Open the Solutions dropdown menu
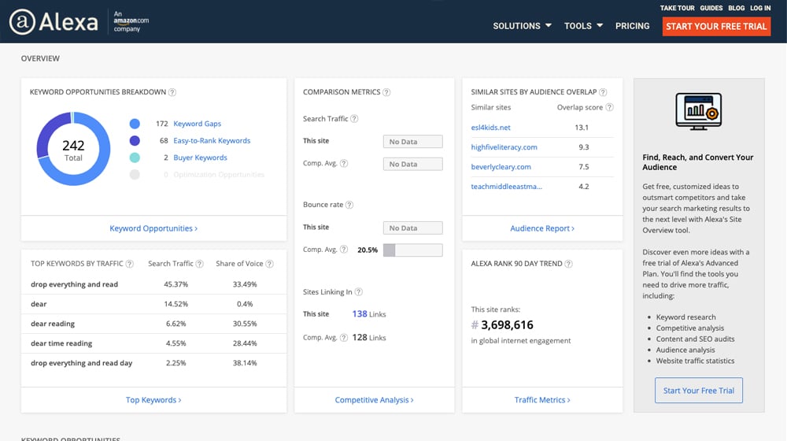The height and width of the screenshot is (441, 787). (522, 26)
